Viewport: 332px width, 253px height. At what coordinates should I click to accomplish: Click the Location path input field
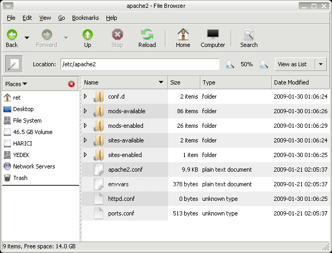pyautogui.click(x=140, y=64)
